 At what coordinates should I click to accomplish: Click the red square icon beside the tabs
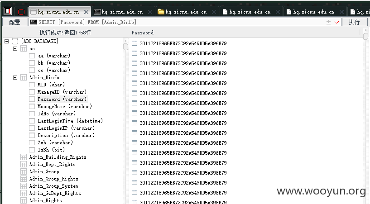(x=21, y=12)
